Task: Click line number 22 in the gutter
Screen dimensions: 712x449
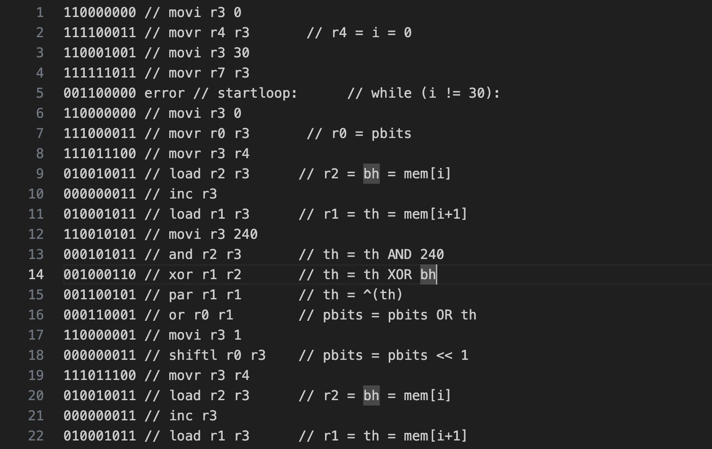Action: [x=36, y=436]
